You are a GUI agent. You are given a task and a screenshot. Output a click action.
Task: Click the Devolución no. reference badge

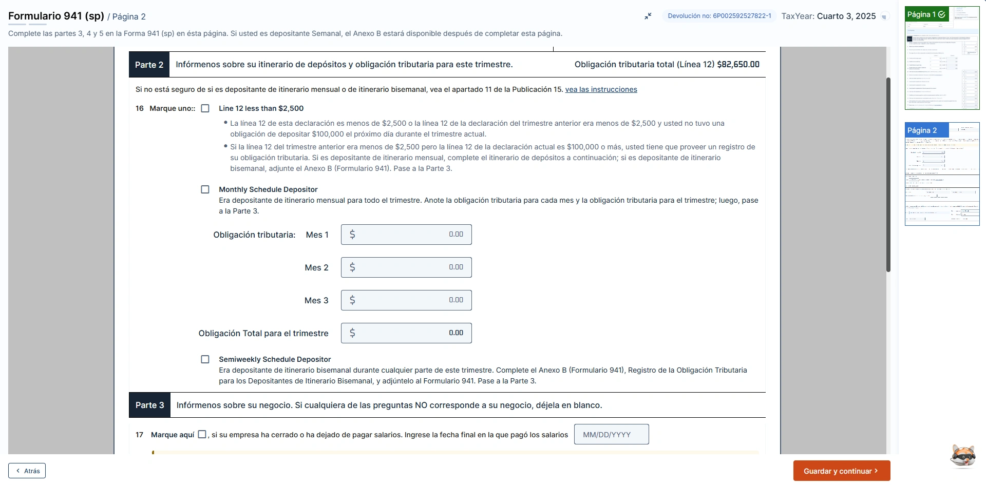click(x=719, y=16)
